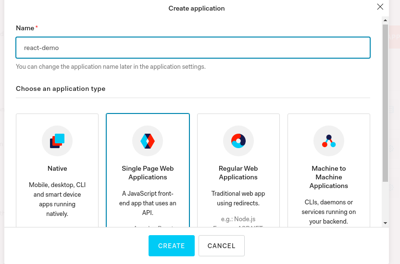The height and width of the screenshot is (264, 400).
Task: Click the 'Create application' dialog title
Action: click(x=197, y=9)
